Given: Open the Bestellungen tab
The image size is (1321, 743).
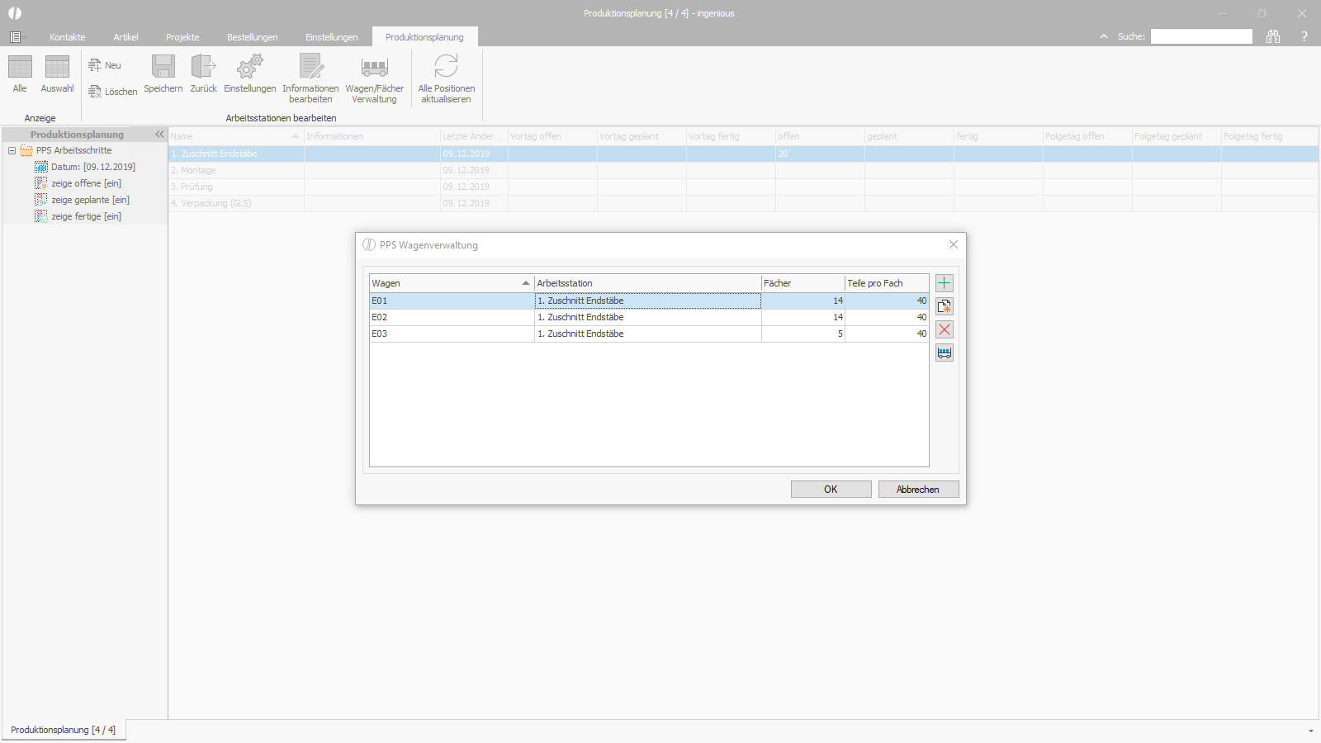Looking at the screenshot, I should coord(253,37).
